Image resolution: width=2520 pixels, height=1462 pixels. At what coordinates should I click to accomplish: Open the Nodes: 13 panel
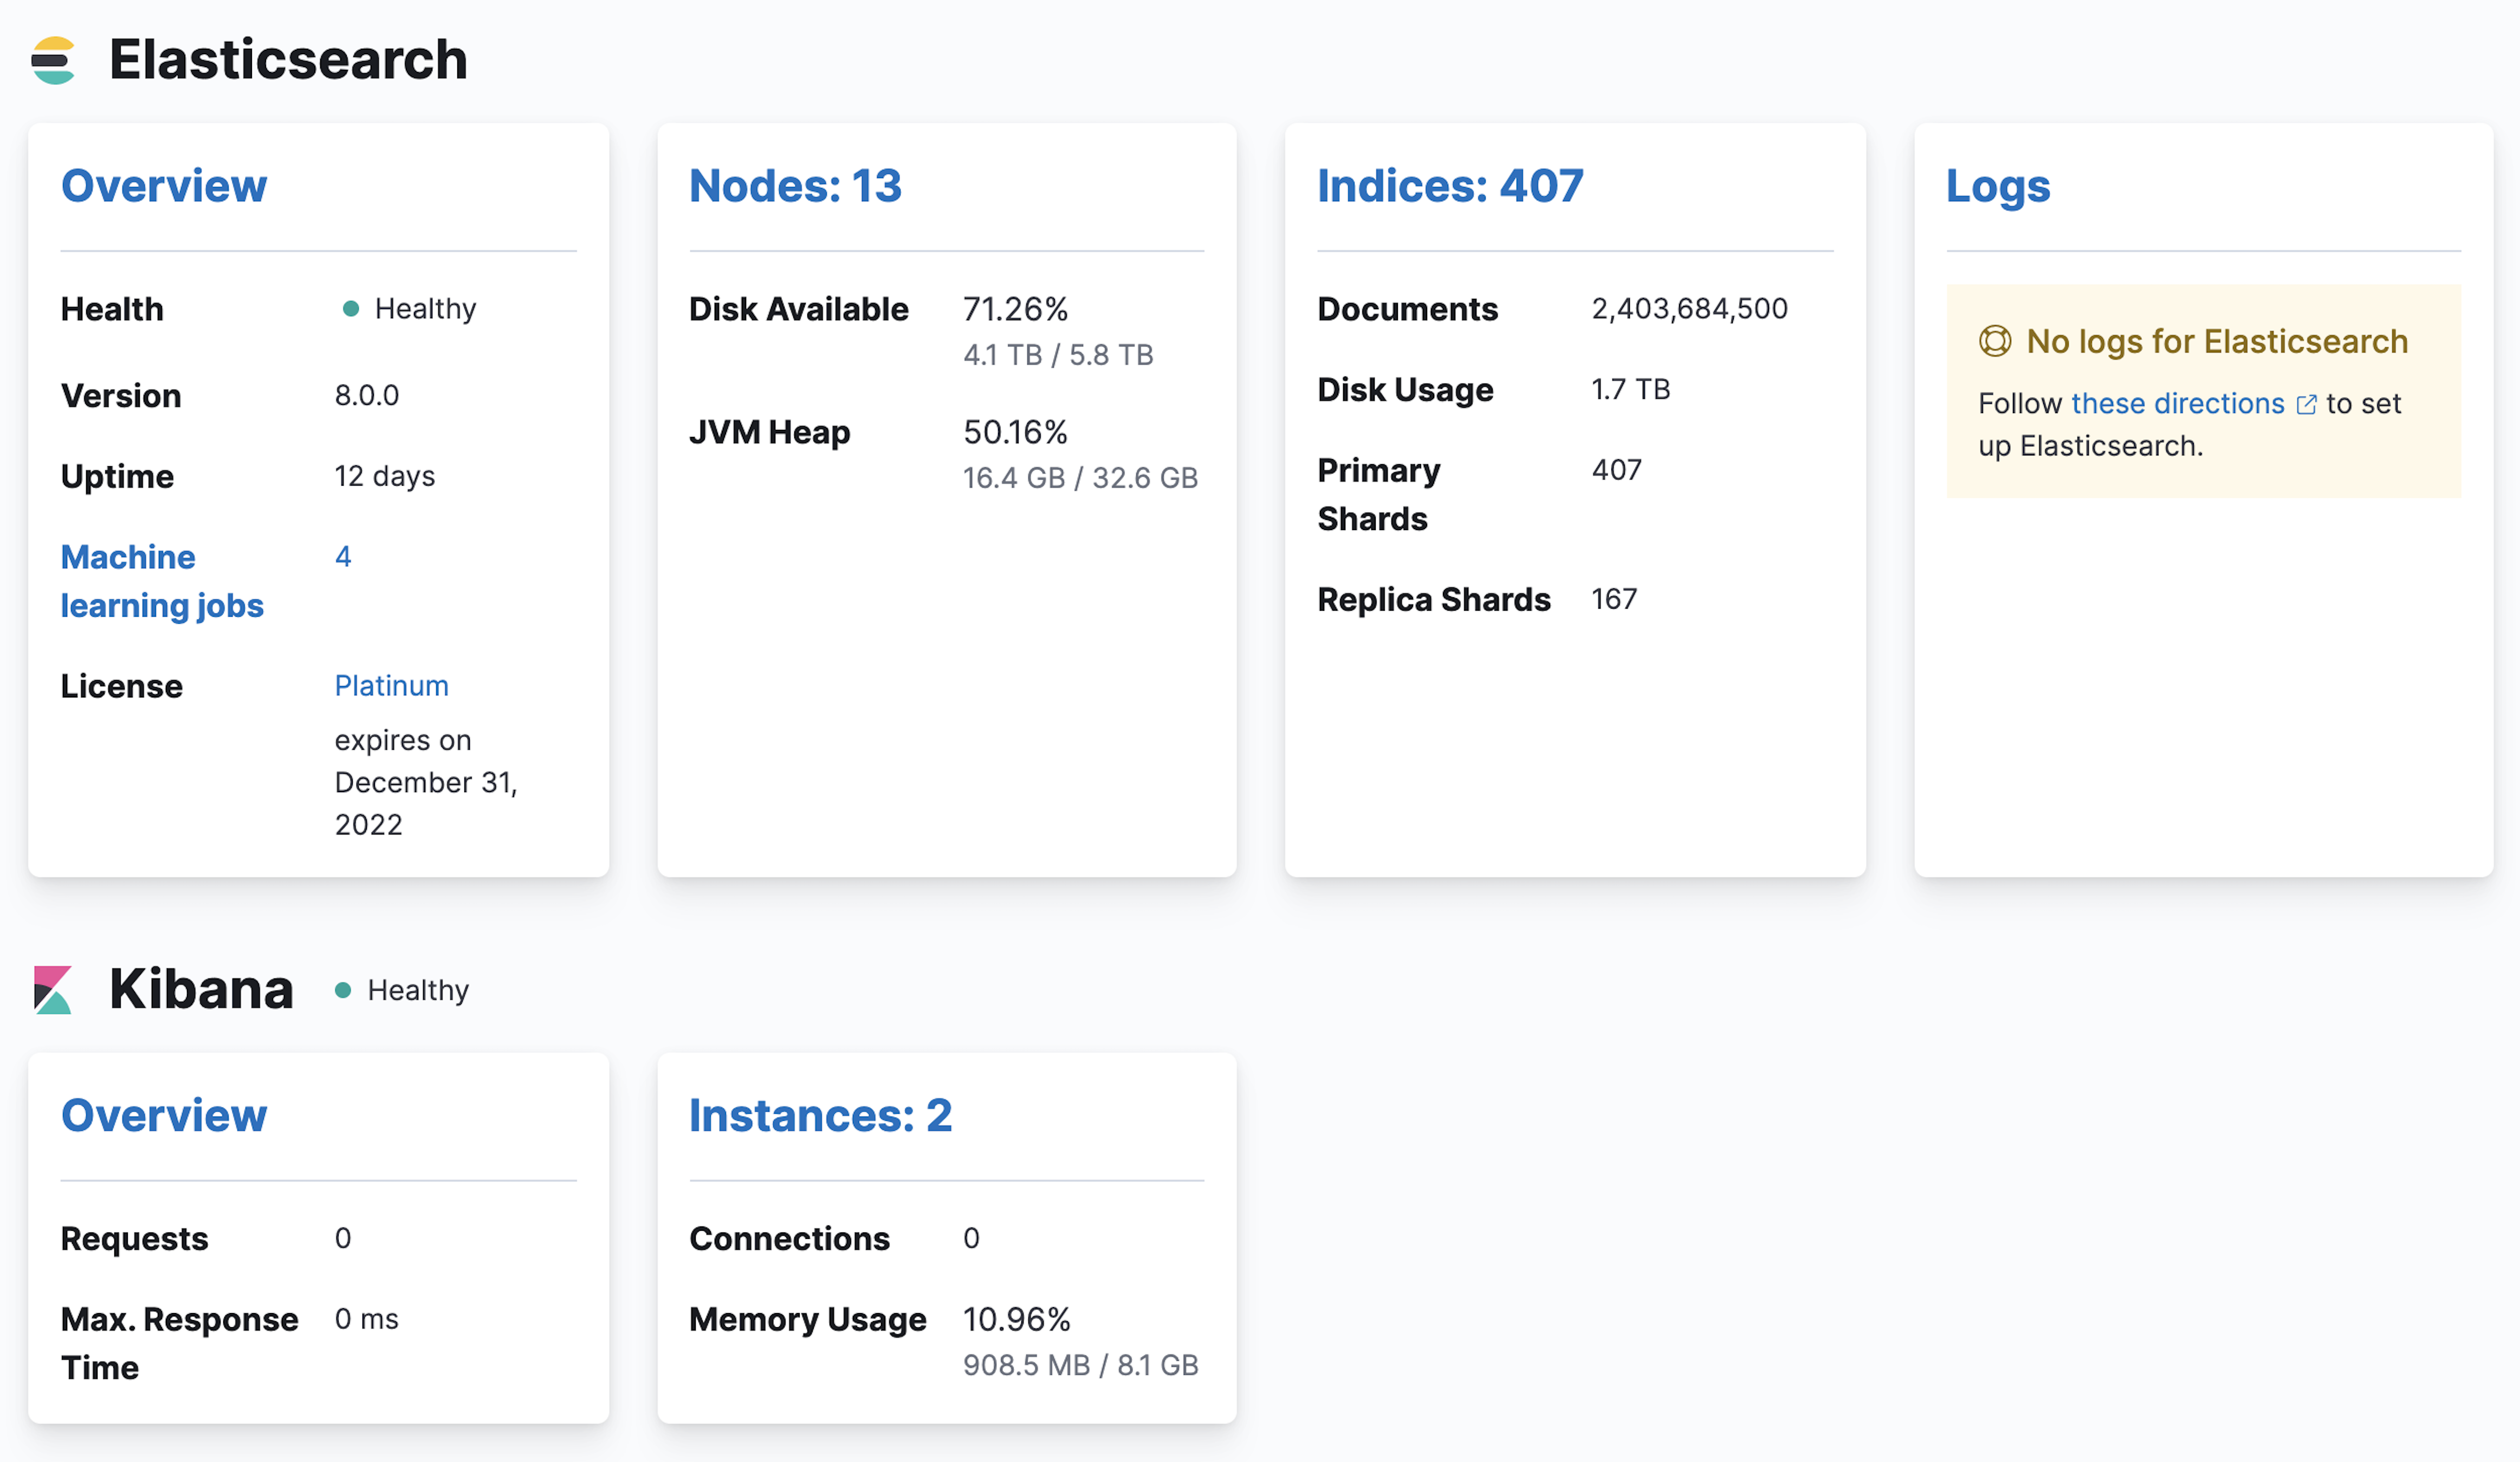click(x=795, y=186)
